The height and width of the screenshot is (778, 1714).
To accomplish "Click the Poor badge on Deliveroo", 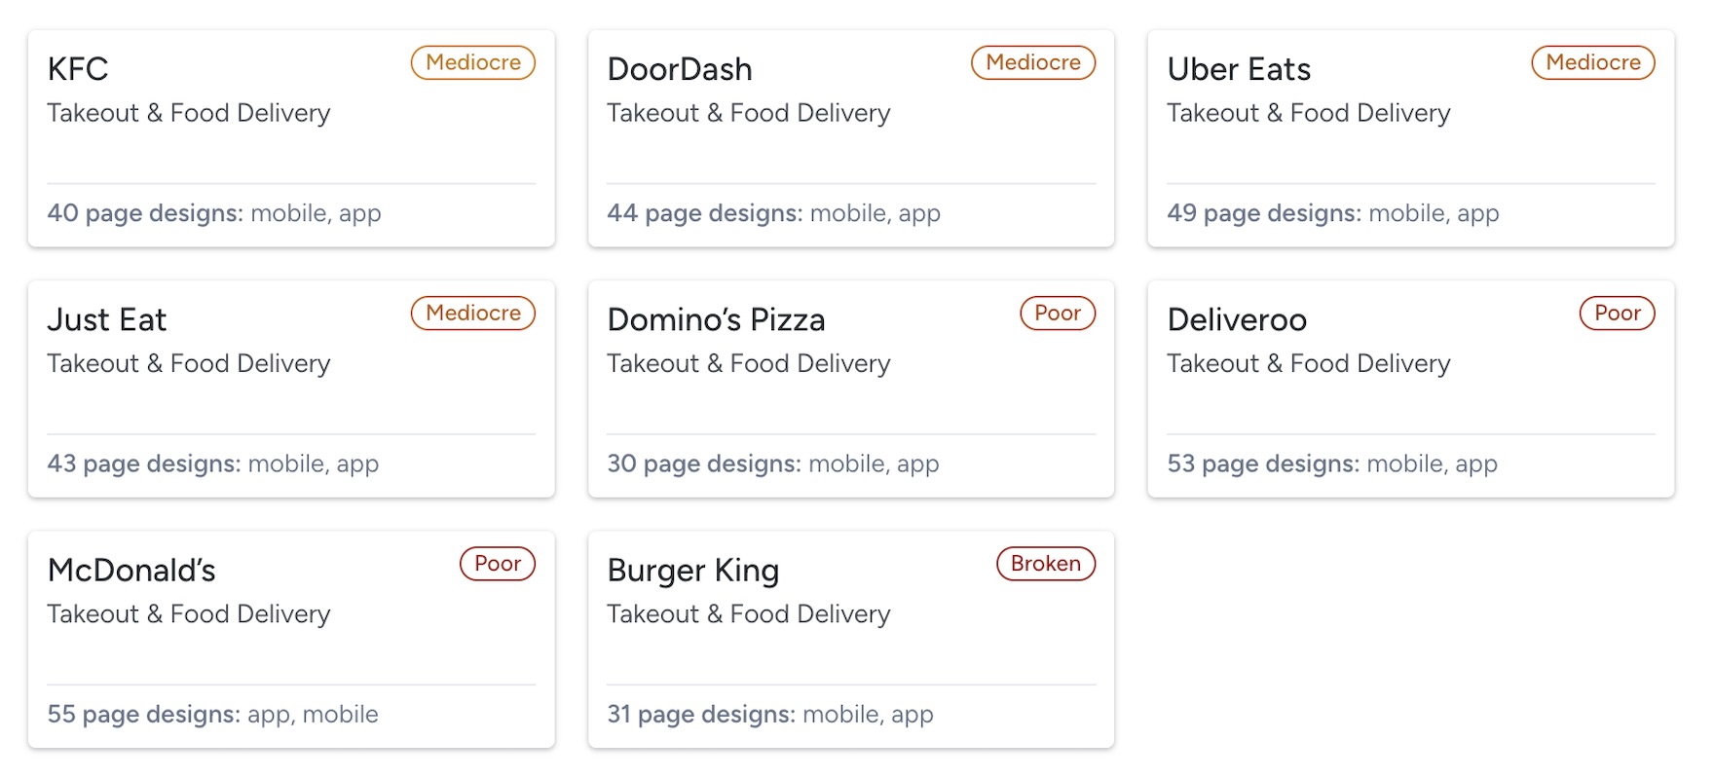I will pyautogui.click(x=1618, y=313).
